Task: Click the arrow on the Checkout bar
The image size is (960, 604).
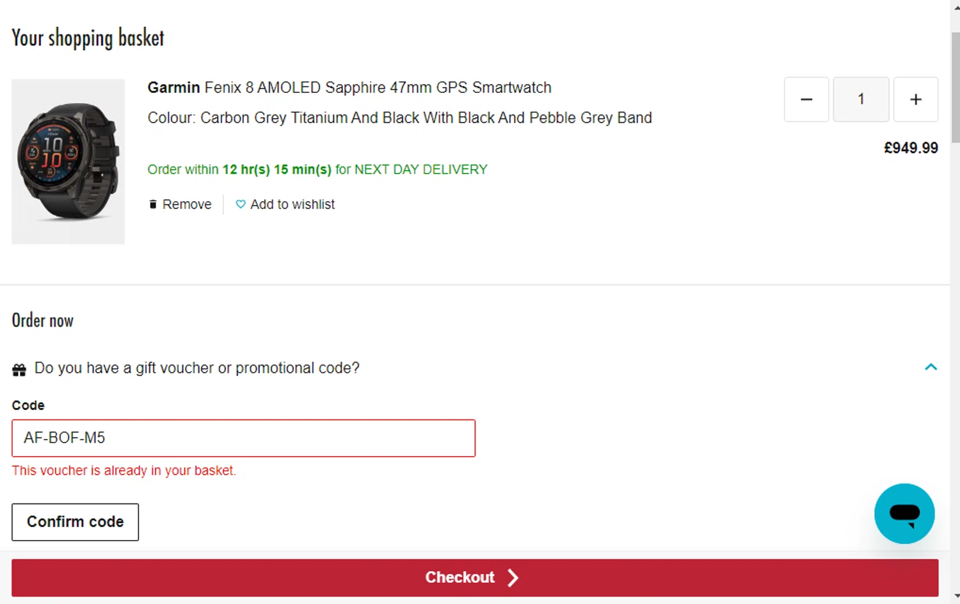Action: pyautogui.click(x=513, y=578)
